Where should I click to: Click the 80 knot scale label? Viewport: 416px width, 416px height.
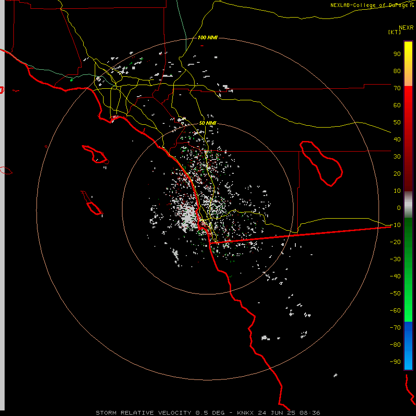pyautogui.click(x=397, y=71)
